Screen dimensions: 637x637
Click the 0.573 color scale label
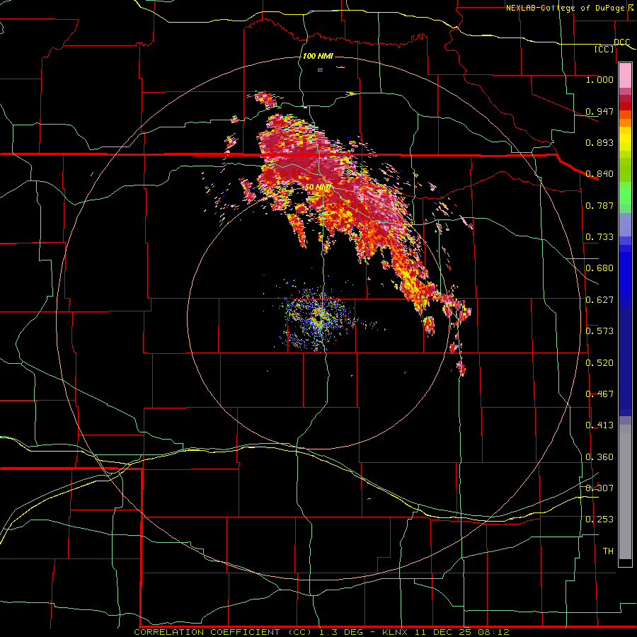click(x=599, y=331)
